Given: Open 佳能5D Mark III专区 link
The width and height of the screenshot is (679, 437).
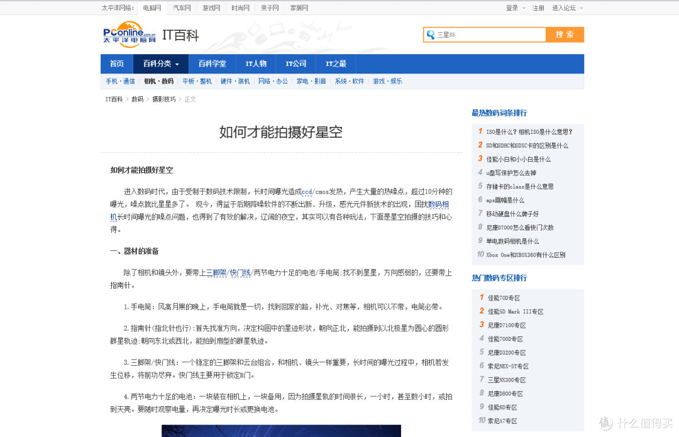Looking at the screenshot, I should pos(516,311).
